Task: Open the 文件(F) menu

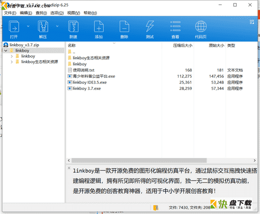Action: [10, 13]
